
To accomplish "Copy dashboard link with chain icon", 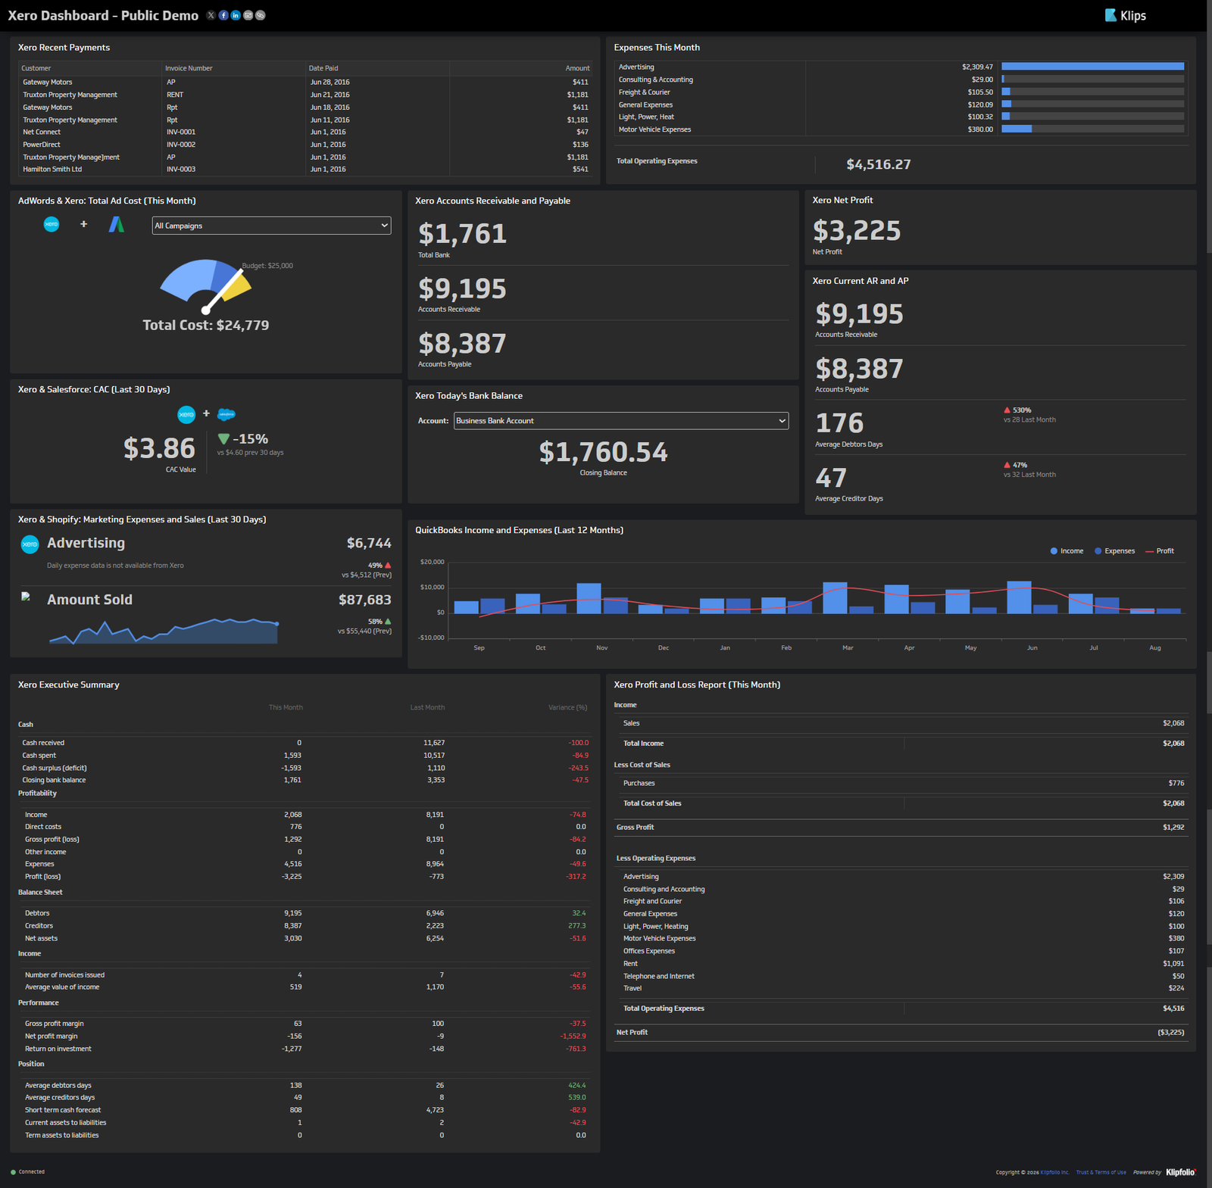I will pos(260,15).
